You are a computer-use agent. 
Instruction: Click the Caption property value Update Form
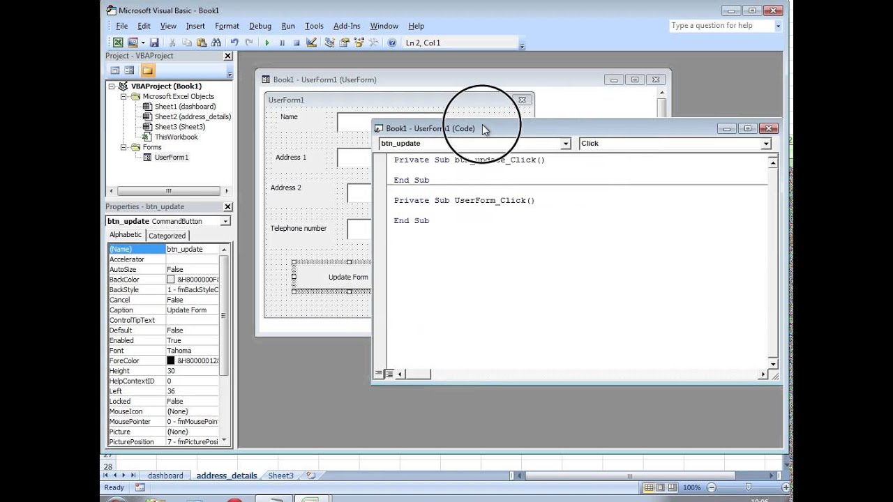click(192, 310)
